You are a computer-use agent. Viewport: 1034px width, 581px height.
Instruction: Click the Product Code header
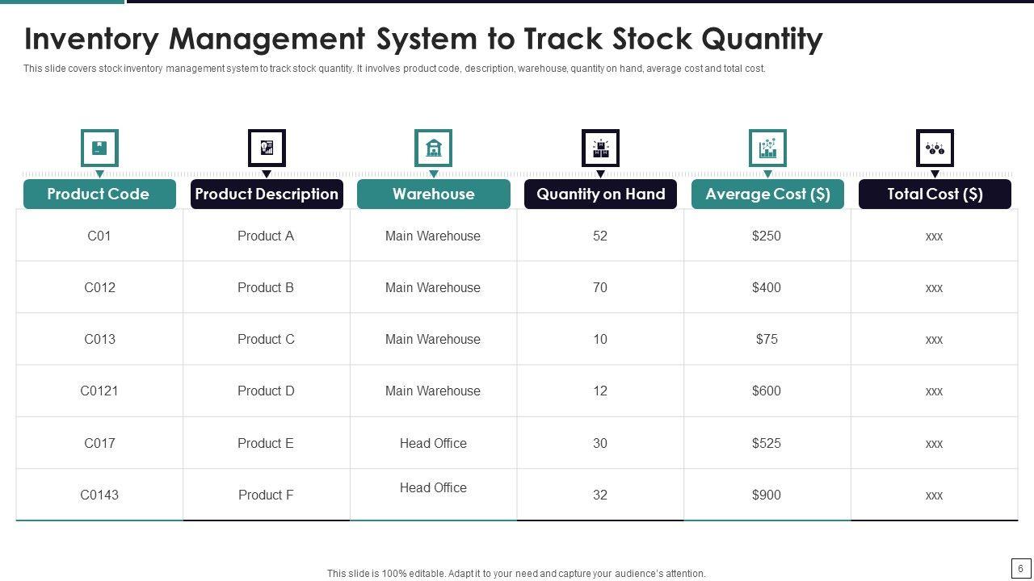click(99, 194)
